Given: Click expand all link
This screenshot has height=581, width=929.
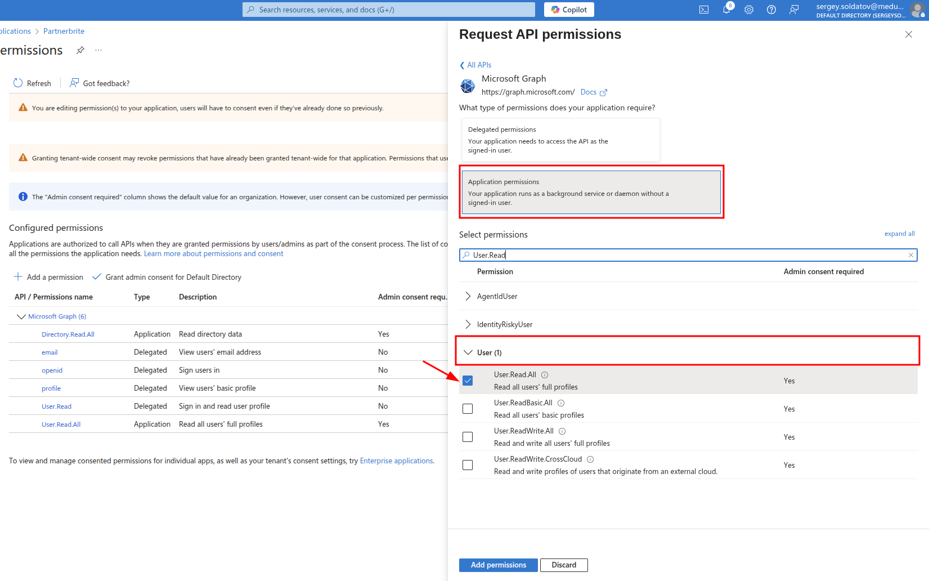Looking at the screenshot, I should (x=899, y=234).
